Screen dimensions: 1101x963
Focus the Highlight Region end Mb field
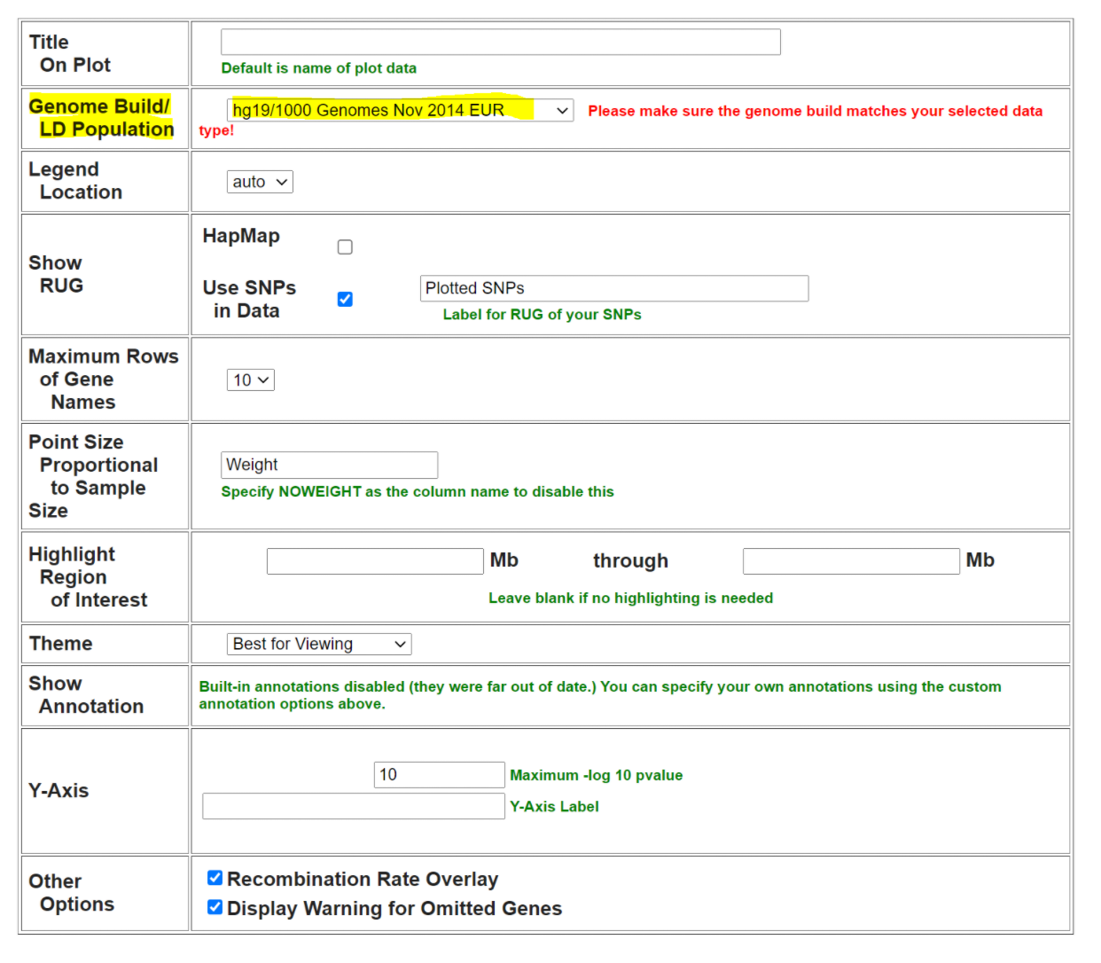click(x=851, y=561)
